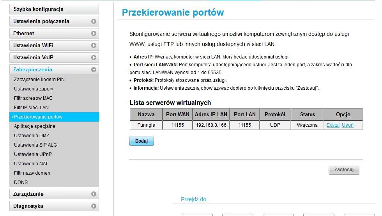This screenshot has height=216, width=382.
Task: Click the Opcje column header
Action: coord(343,114)
